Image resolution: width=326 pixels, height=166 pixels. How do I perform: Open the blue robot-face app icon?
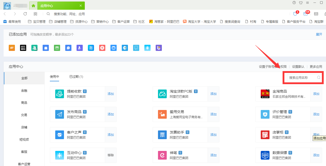(x=114, y=48)
